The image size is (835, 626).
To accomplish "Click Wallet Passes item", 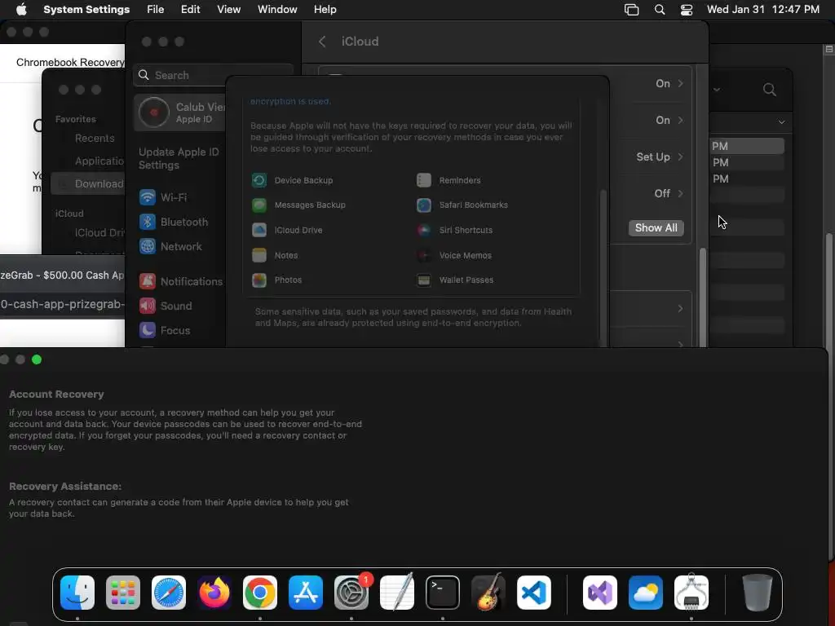I will 455,280.
